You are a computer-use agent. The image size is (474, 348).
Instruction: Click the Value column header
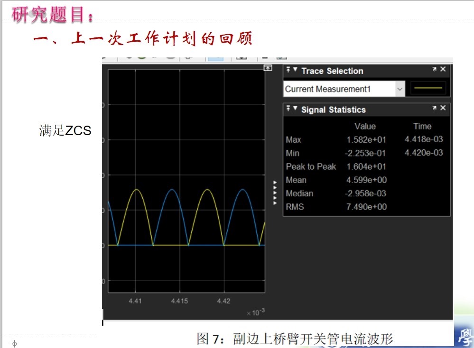click(365, 126)
